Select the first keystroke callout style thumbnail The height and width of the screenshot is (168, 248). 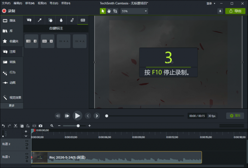click(x=31, y=41)
